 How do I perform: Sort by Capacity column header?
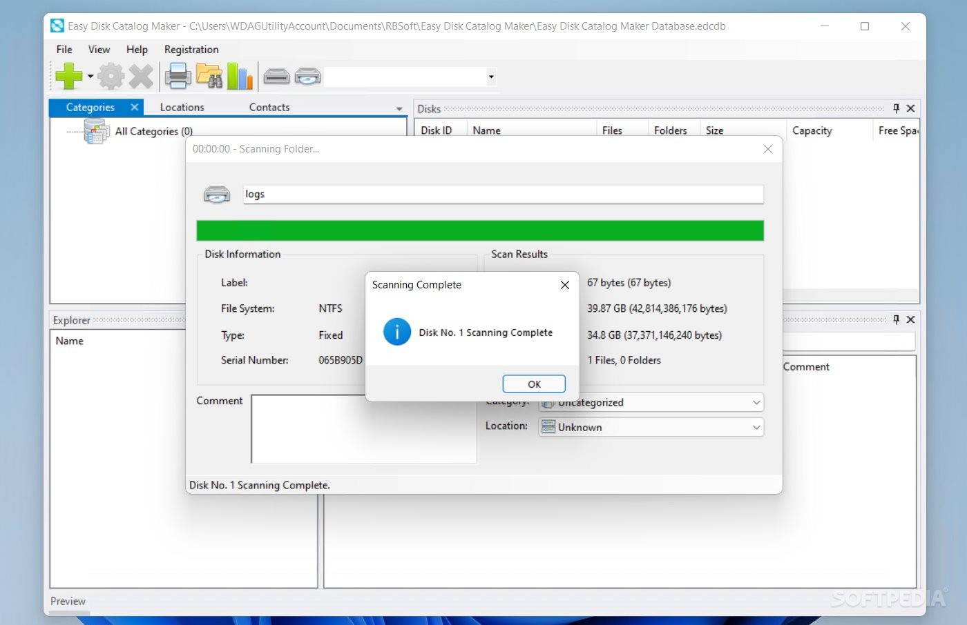click(x=830, y=130)
